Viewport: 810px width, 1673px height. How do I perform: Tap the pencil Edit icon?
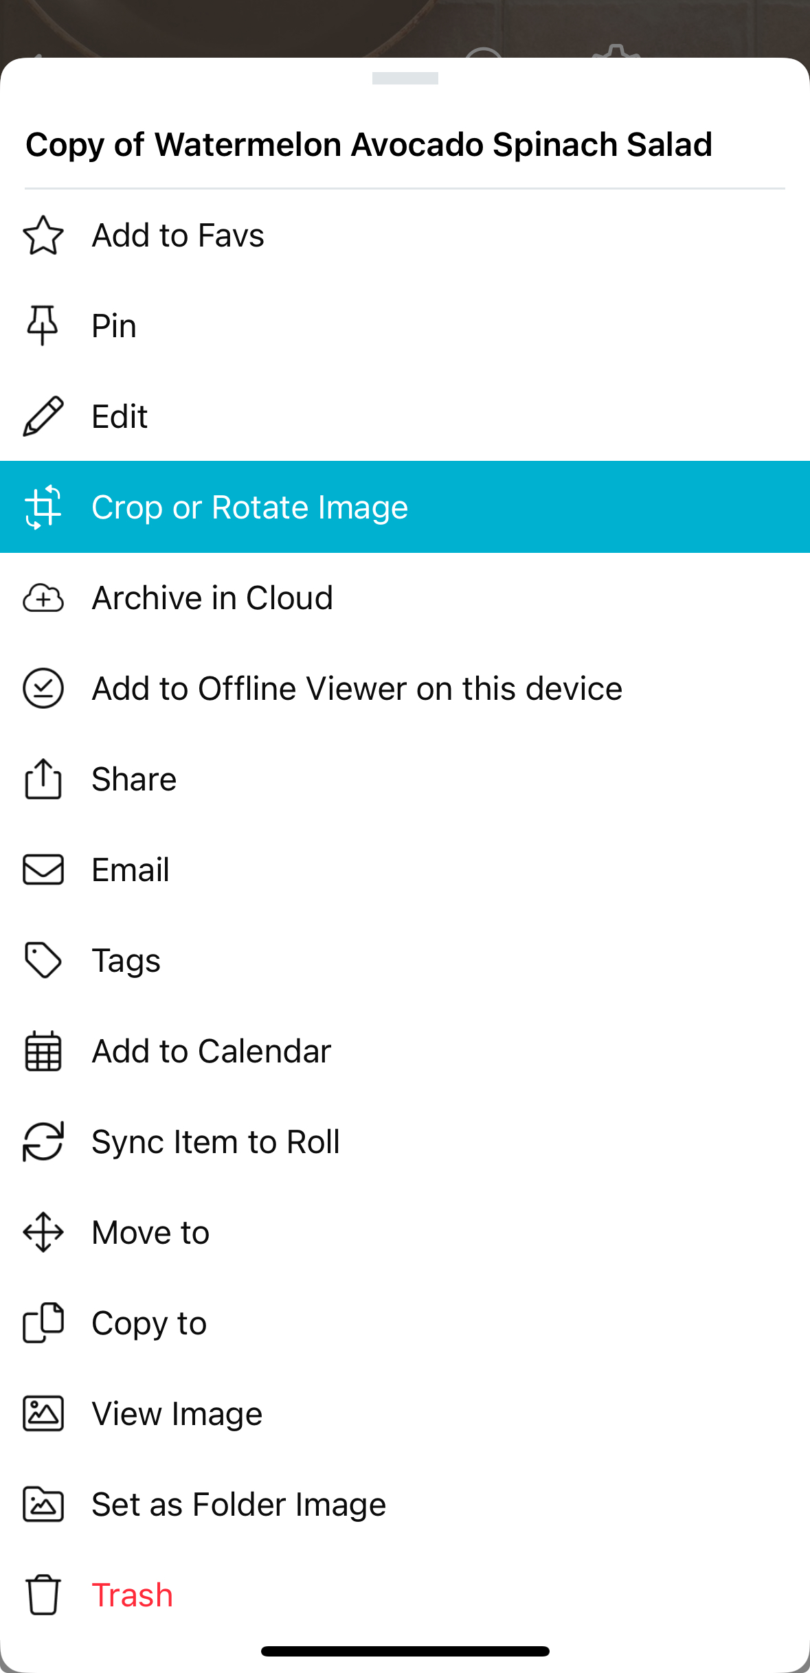click(43, 416)
